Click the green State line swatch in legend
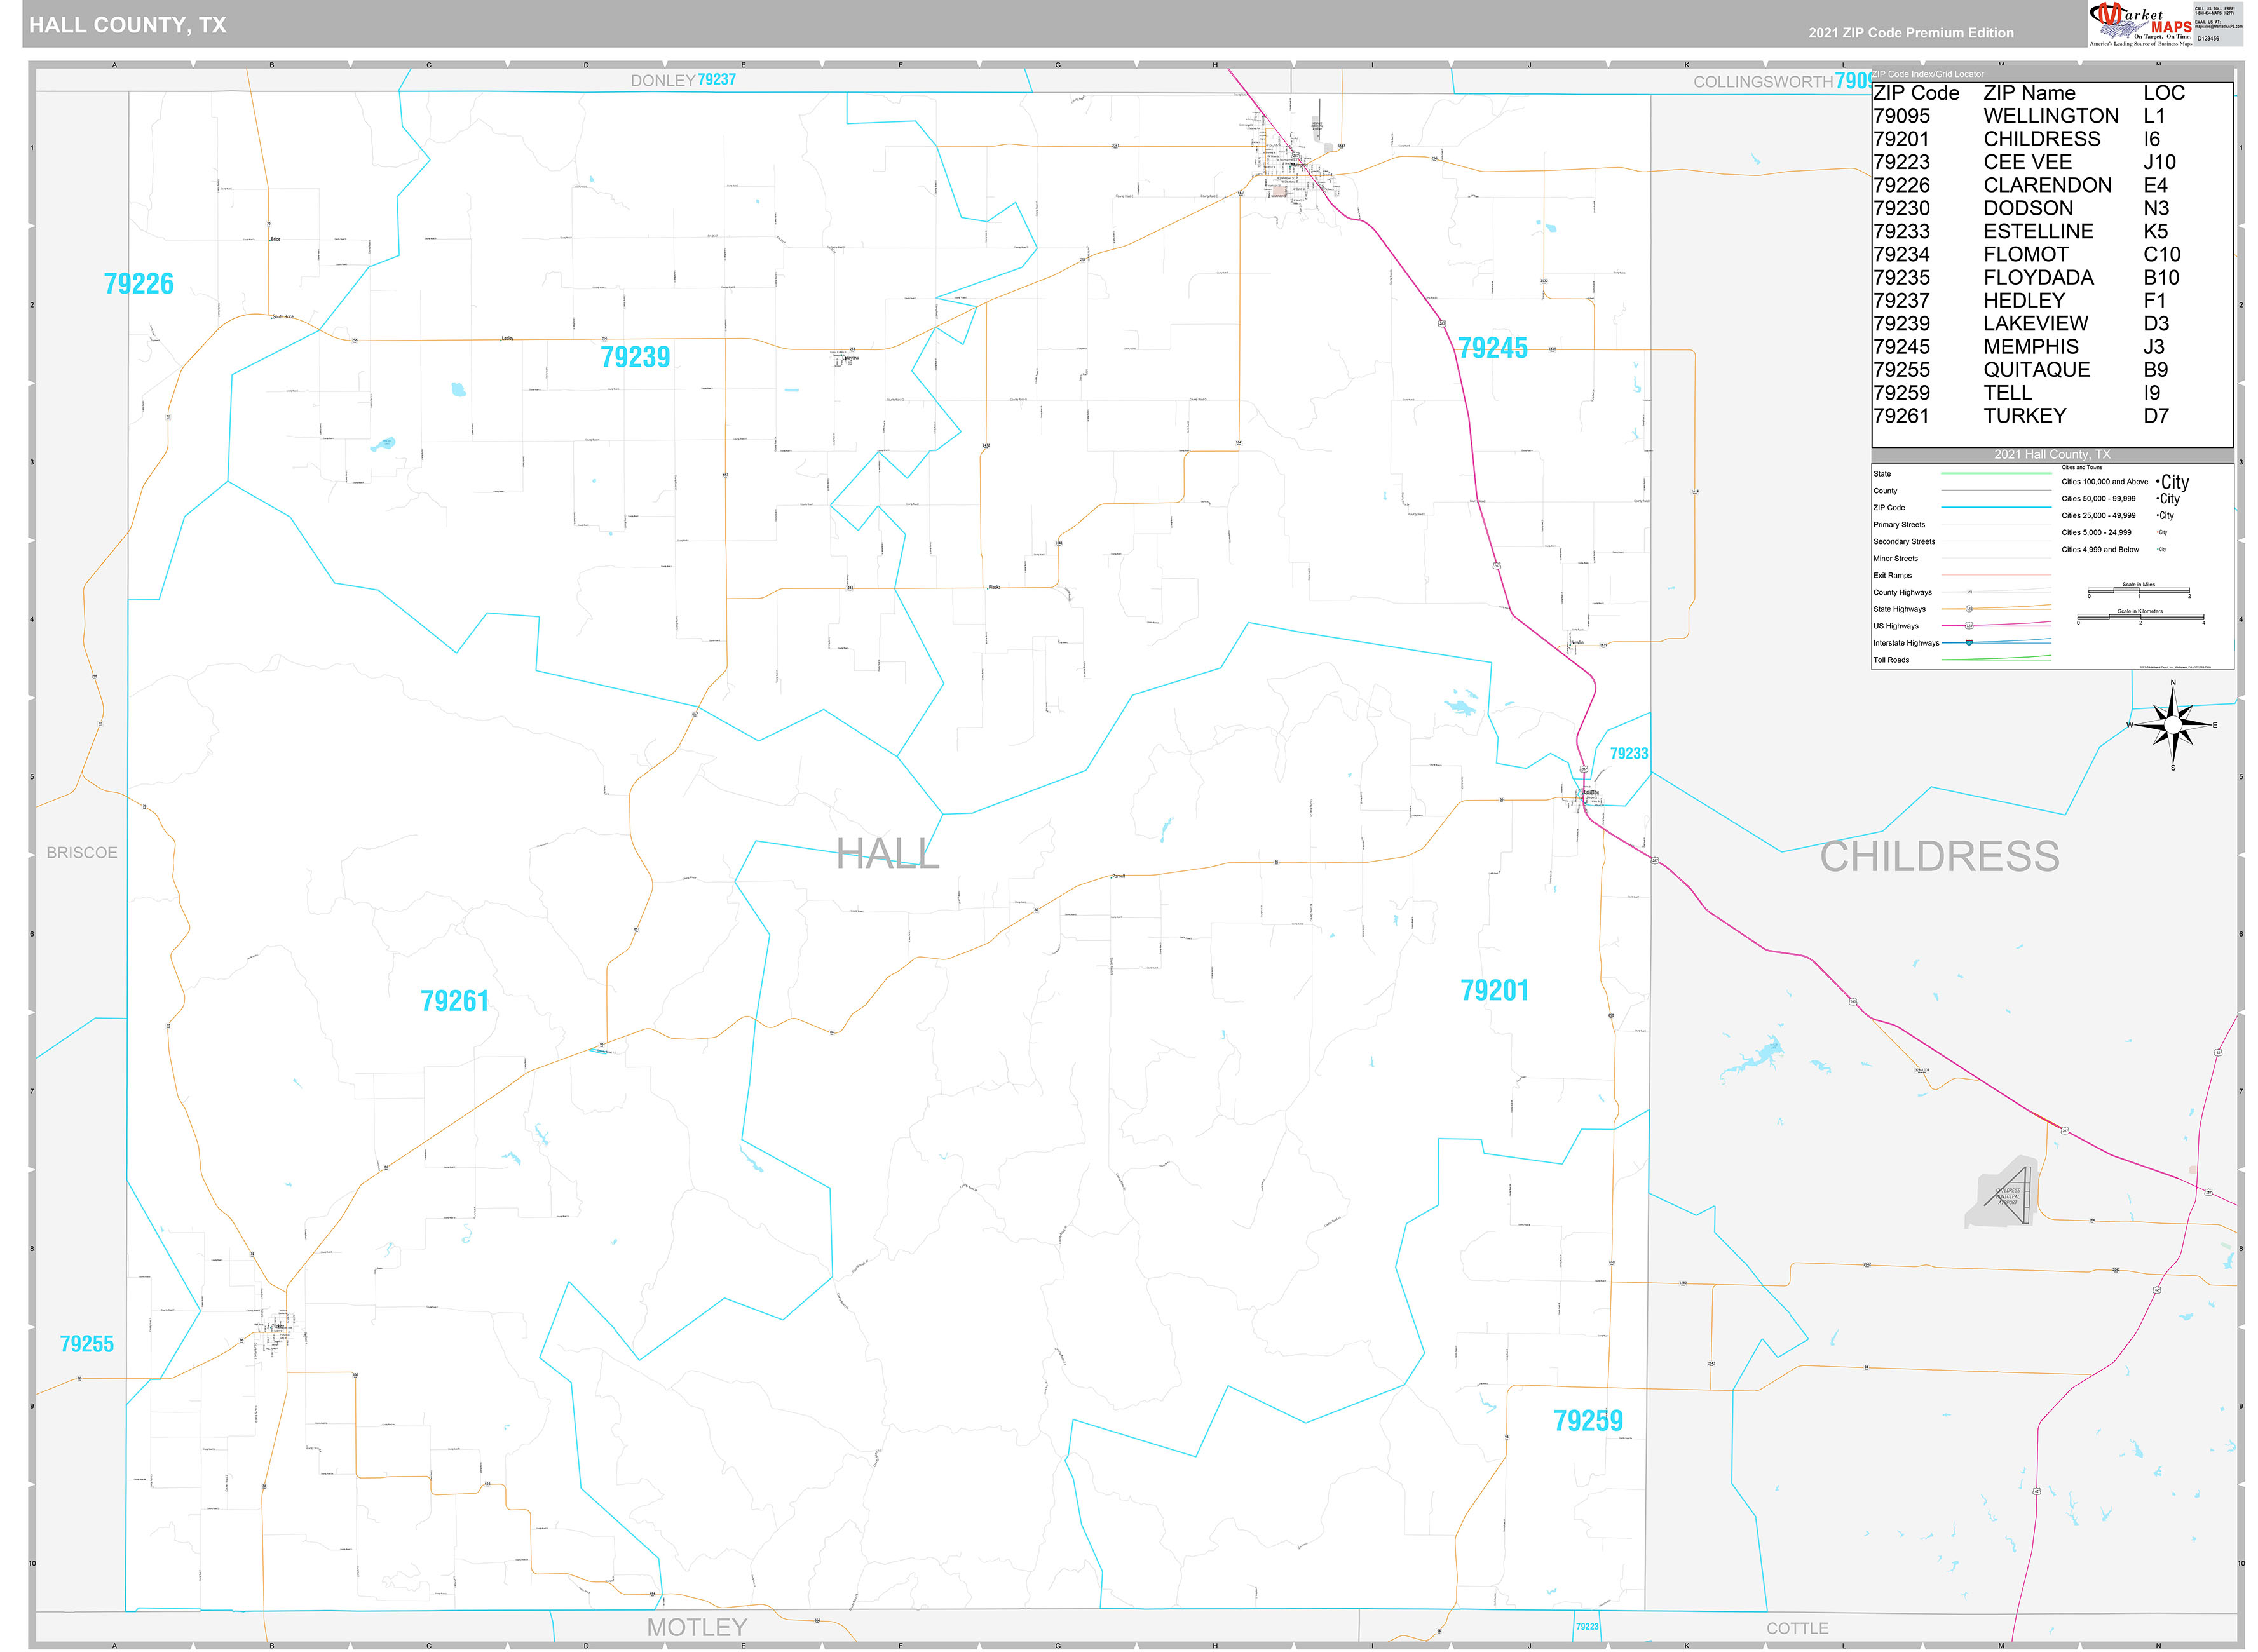Viewport: 2258px width, 1652px height. [1995, 474]
